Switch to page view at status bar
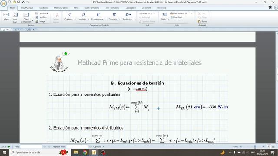This screenshot has width=278, height=156. click(x=269, y=146)
